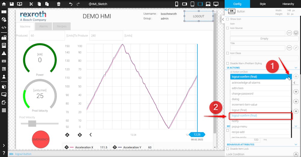The width and height of the screenshot is (301, 157).
Task: Choose popup-menu from the action list
Action: coord(261,127)
